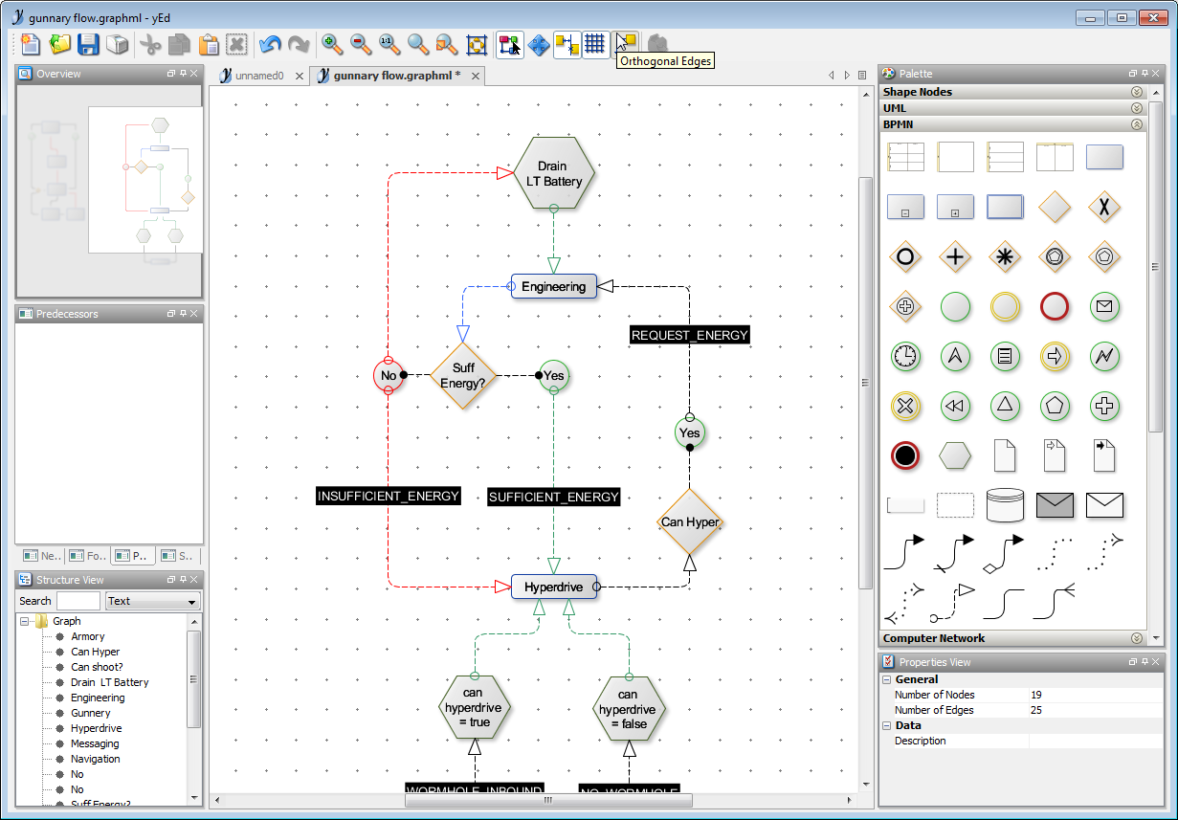
Task: Pick the BPMN message envelope event
Action: tap(1104, 306)
